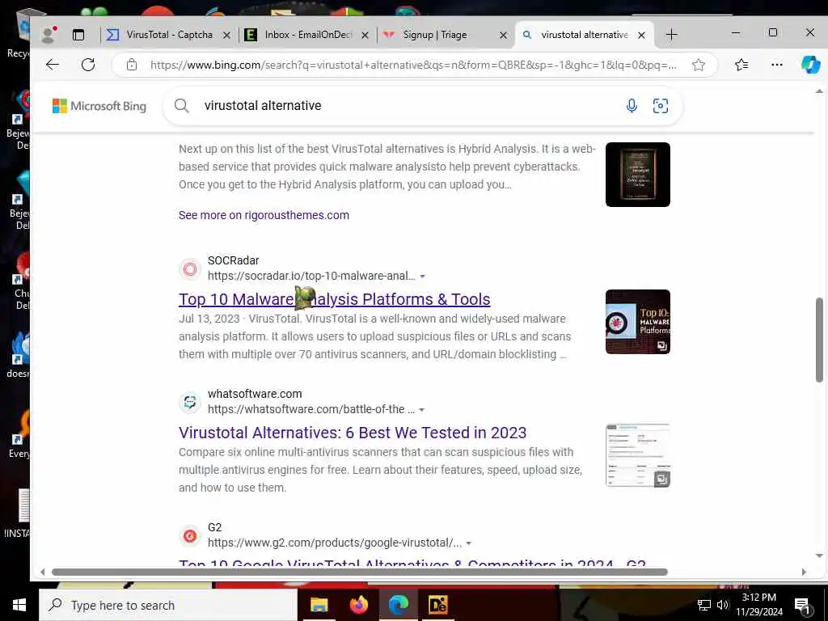Viewport: 828px width, 621px height.
Task: View site information lock icon
Action: 132,65
